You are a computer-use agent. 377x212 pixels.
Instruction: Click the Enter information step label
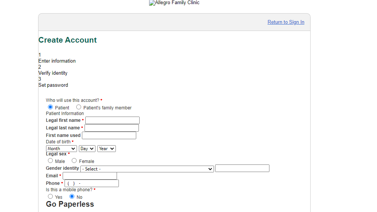click(57, 61)
